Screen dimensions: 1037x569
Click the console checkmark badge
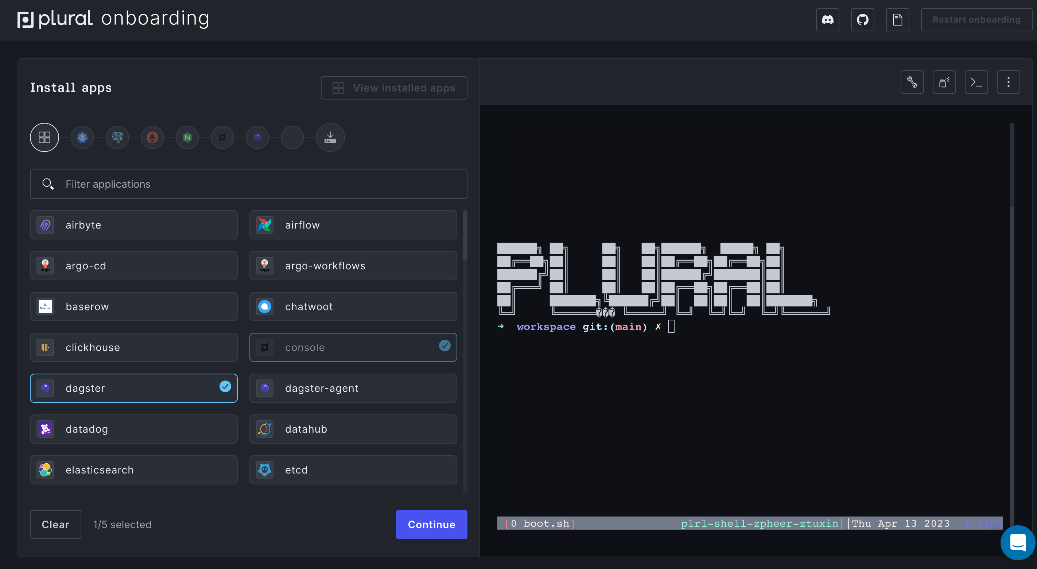click(x=444, y=346)
